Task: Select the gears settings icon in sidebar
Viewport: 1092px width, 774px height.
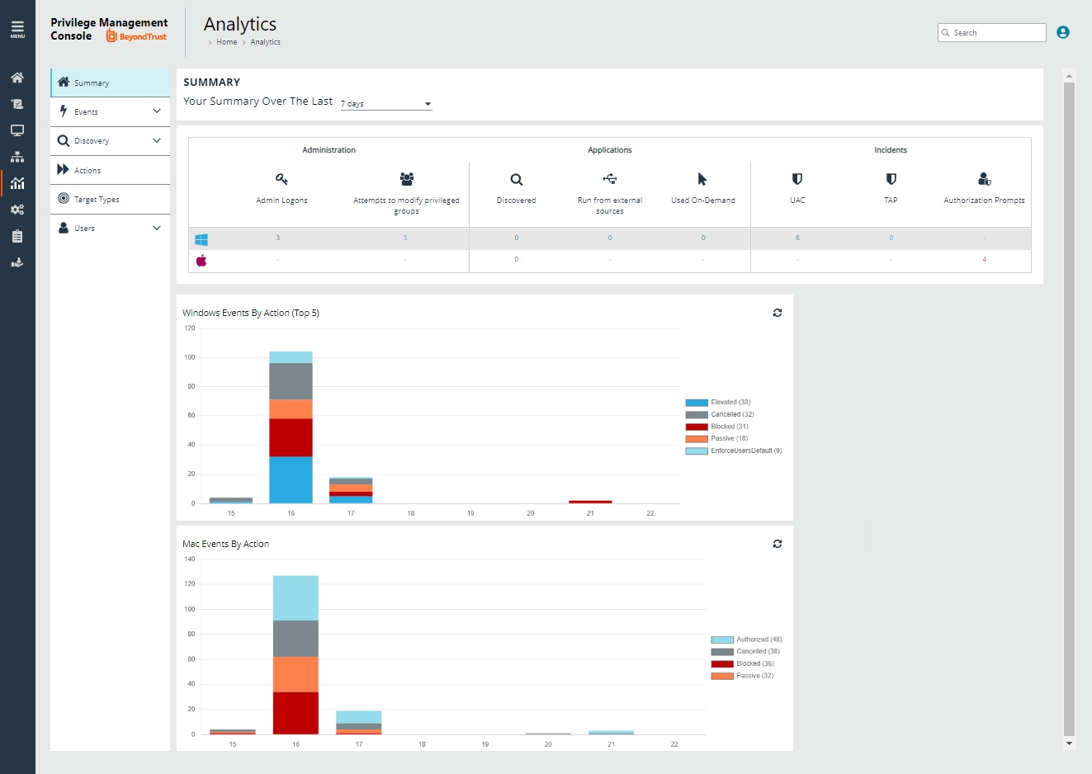Action: [x=17, y=210]
